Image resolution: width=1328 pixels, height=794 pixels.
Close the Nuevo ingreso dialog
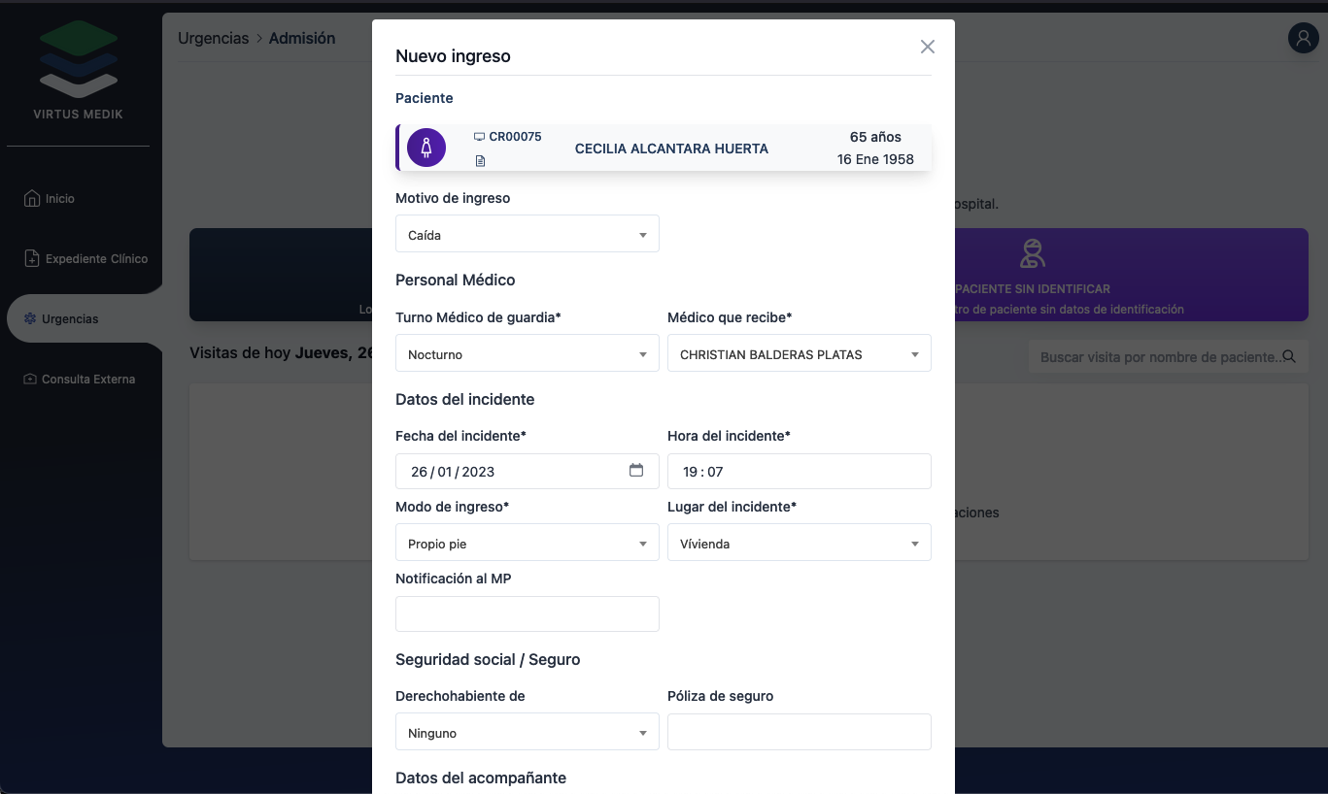(x=928, y=47)
